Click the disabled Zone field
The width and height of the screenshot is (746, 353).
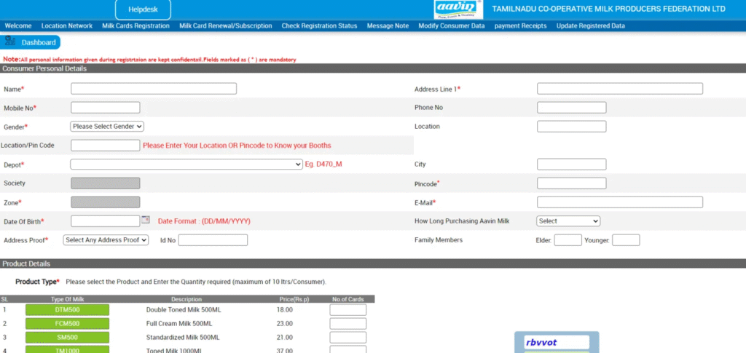105,202
